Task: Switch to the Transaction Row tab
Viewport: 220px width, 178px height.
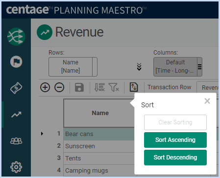Action: click(x=170, y=87)
